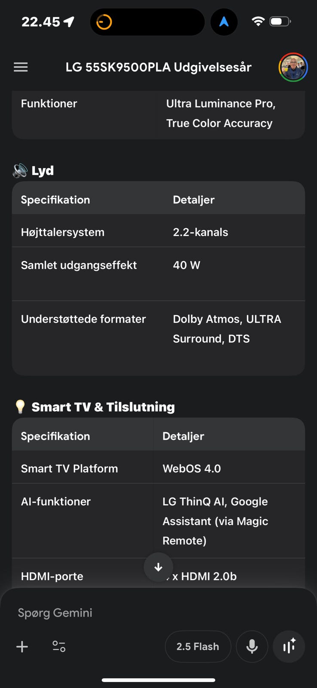Image resolution: width=317 pixels, height=688 pixels.
Task: Tap the blue location arrow in status bar
Action: point(224,22)
